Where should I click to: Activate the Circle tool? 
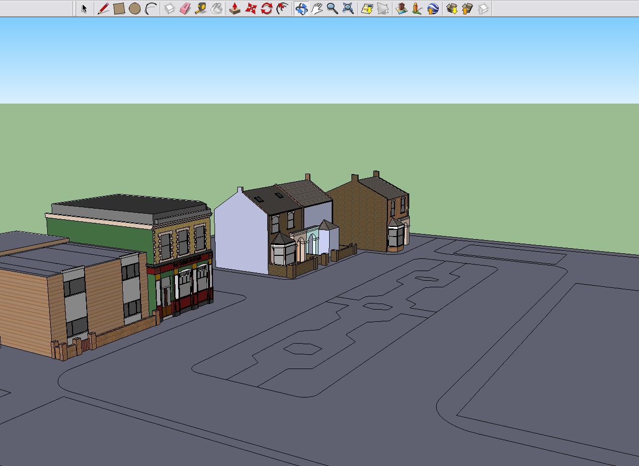134,9
